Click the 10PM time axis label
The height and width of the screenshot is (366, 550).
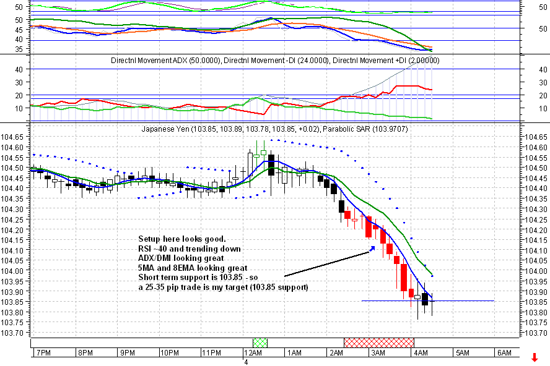click(x=170, y=352)
